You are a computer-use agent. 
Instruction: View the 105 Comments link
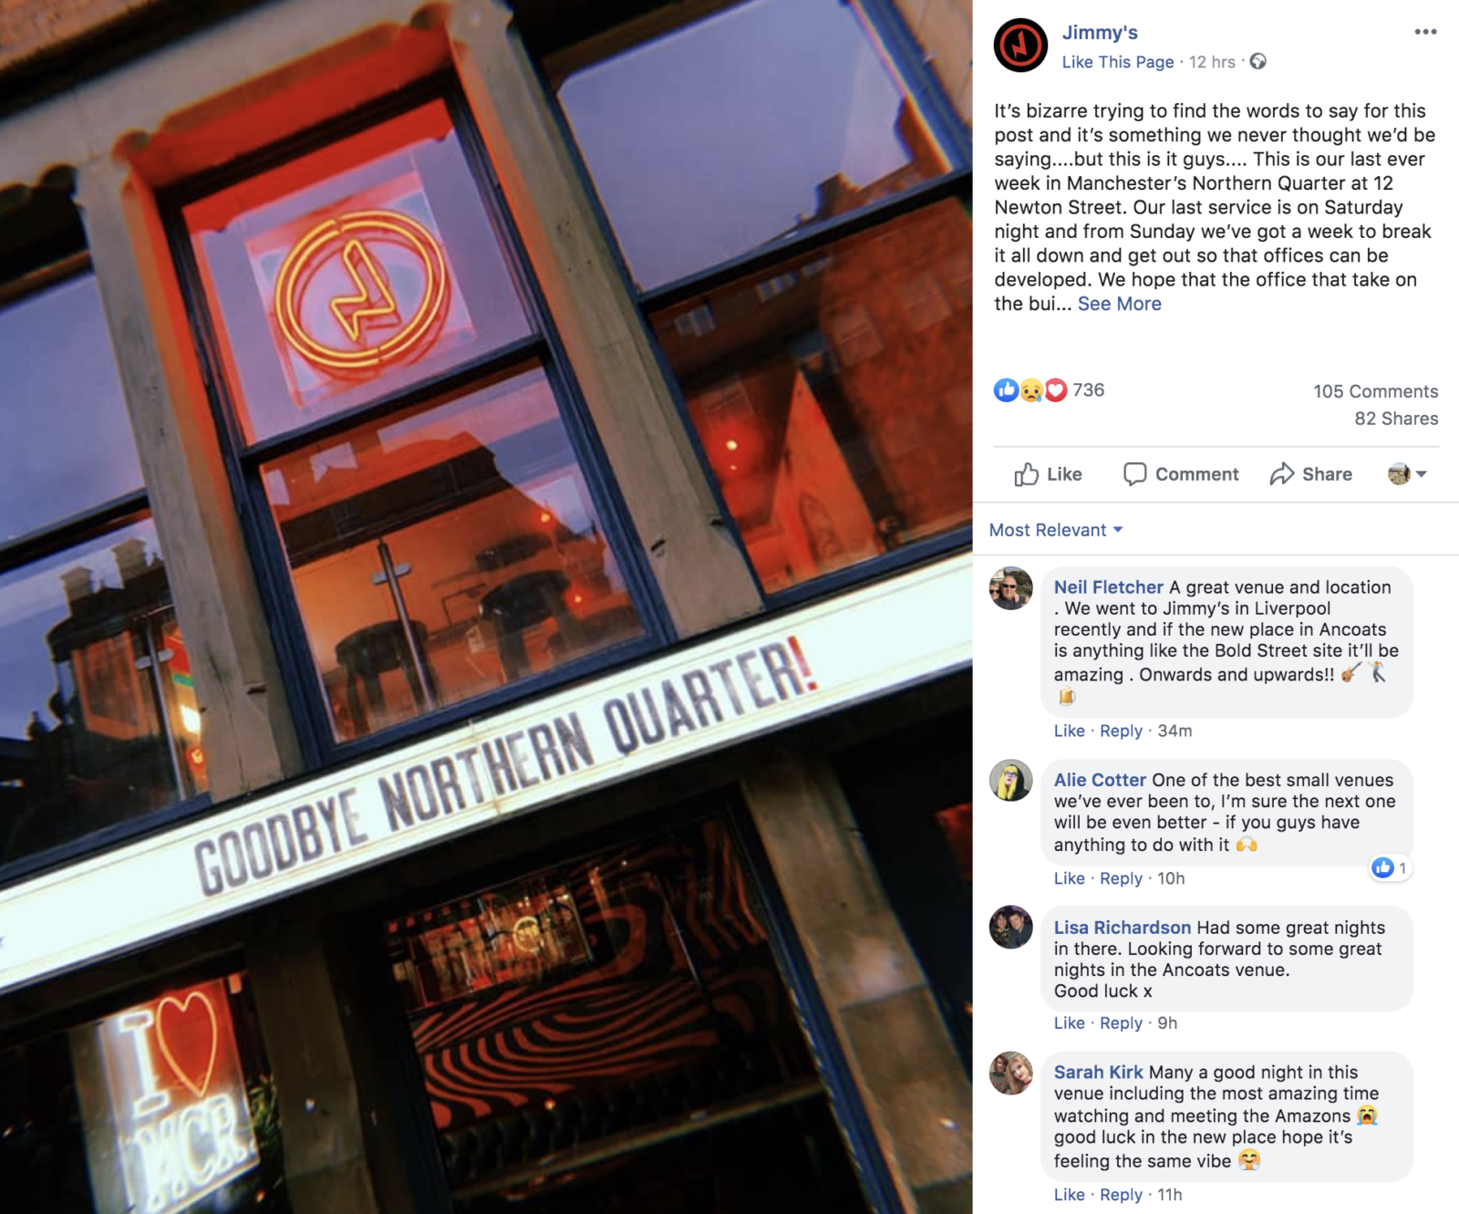pos(1375,391)
